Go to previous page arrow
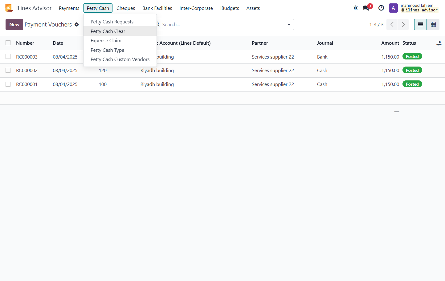 tap(392, 25)
